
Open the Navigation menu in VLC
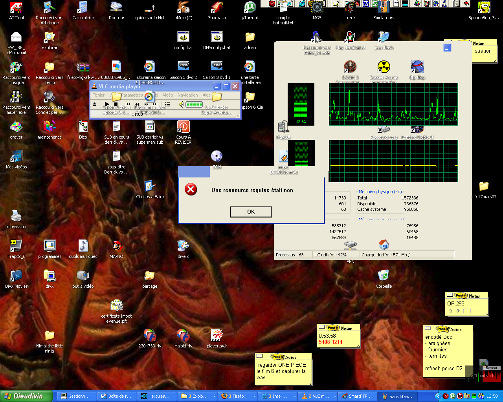coord(187,95)
